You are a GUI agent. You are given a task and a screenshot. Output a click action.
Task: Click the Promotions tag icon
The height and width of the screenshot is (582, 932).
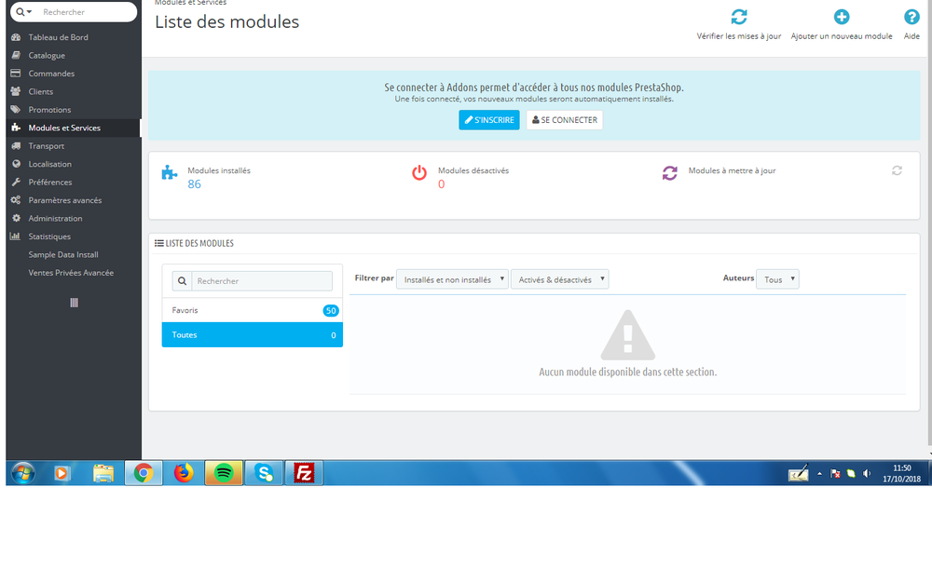16,109
